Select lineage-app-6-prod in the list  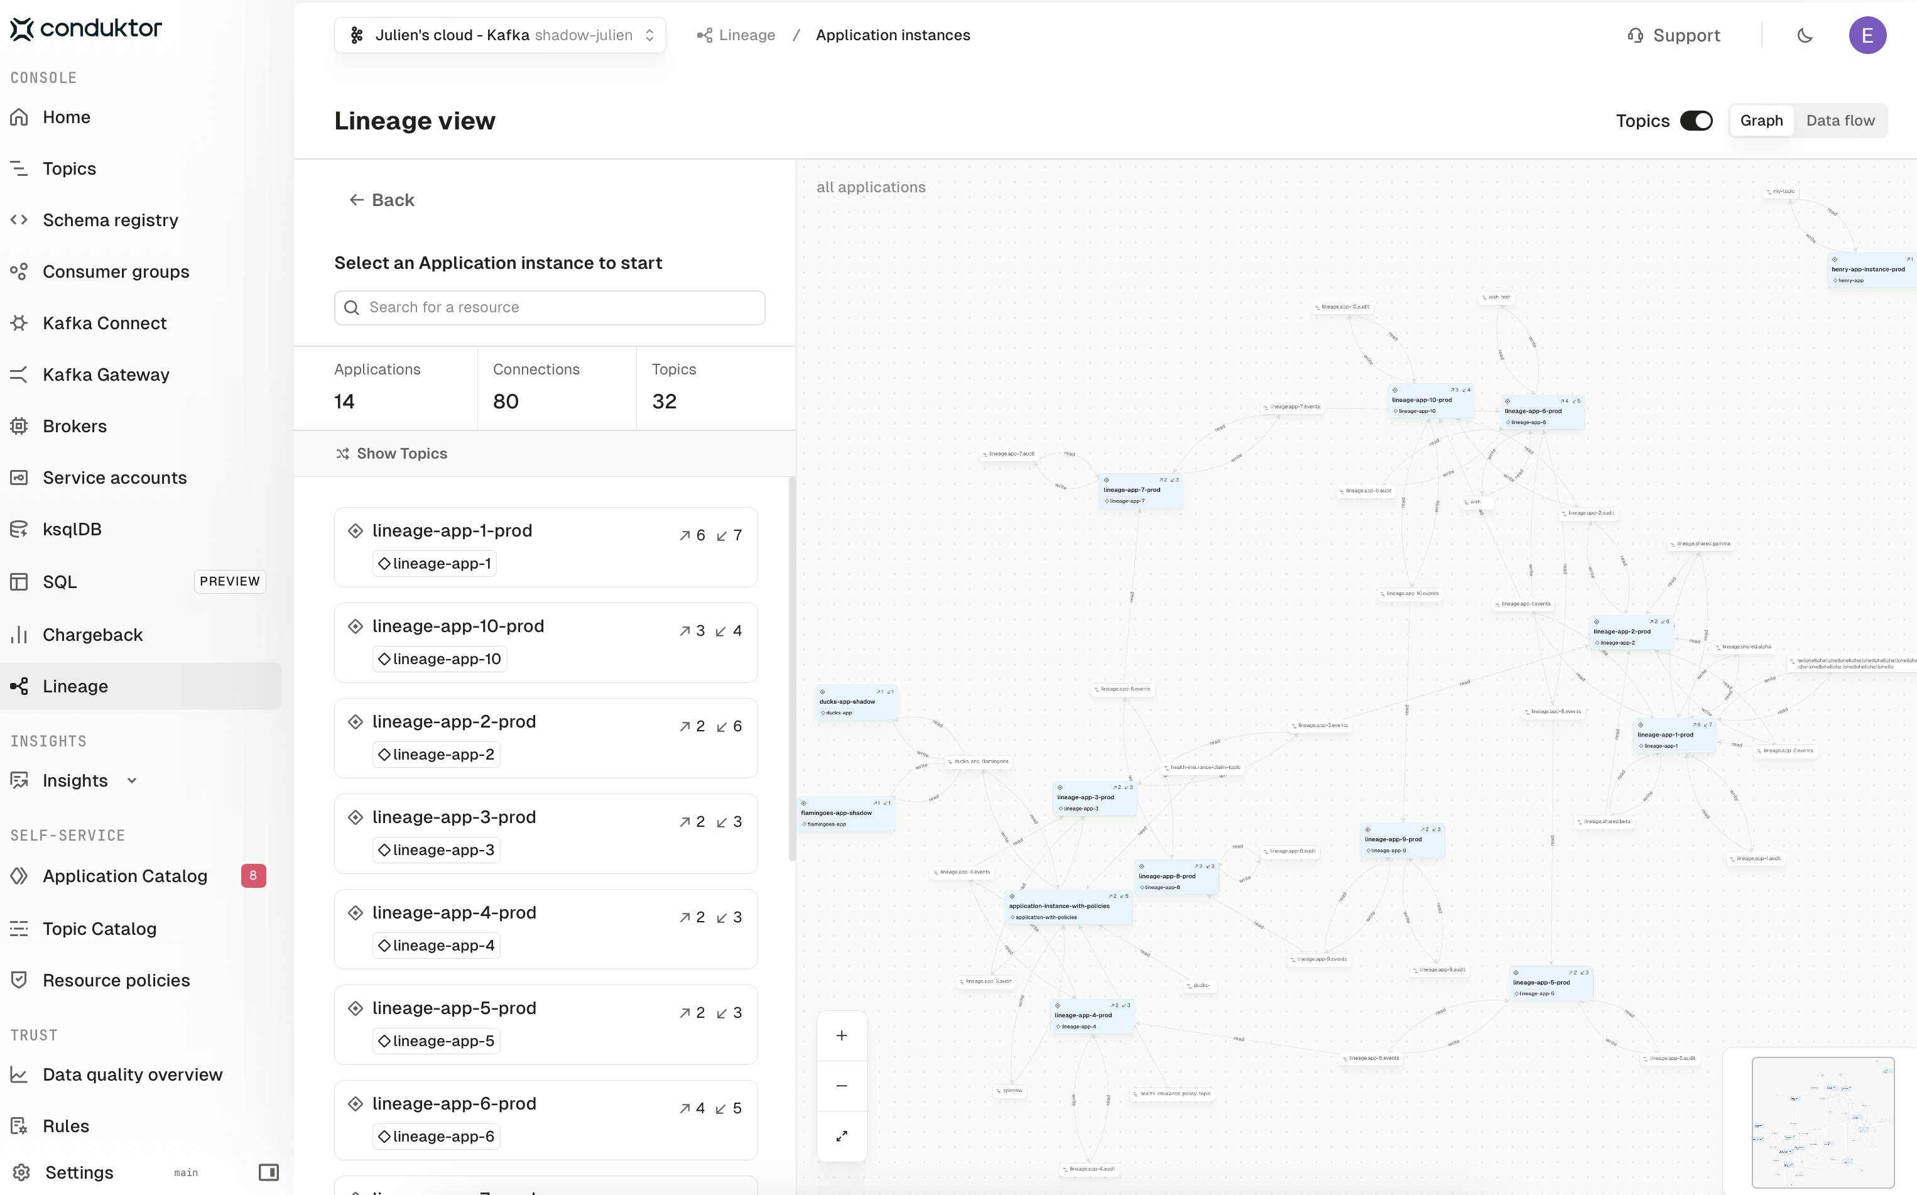coord(546,1120)
